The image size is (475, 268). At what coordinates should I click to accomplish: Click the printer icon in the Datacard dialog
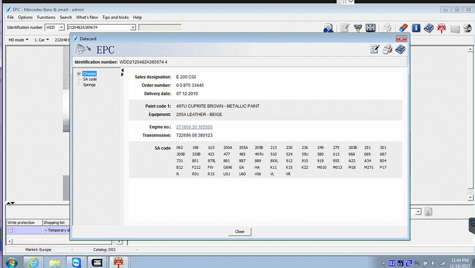(387, 49)
